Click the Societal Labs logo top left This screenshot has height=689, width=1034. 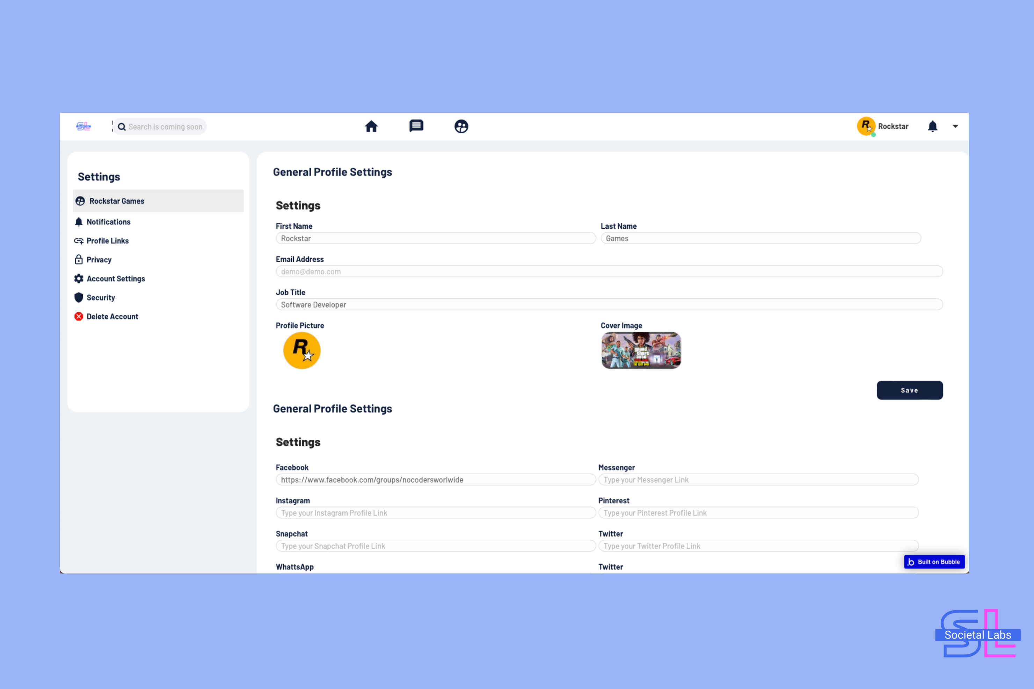tap(83, 126)
